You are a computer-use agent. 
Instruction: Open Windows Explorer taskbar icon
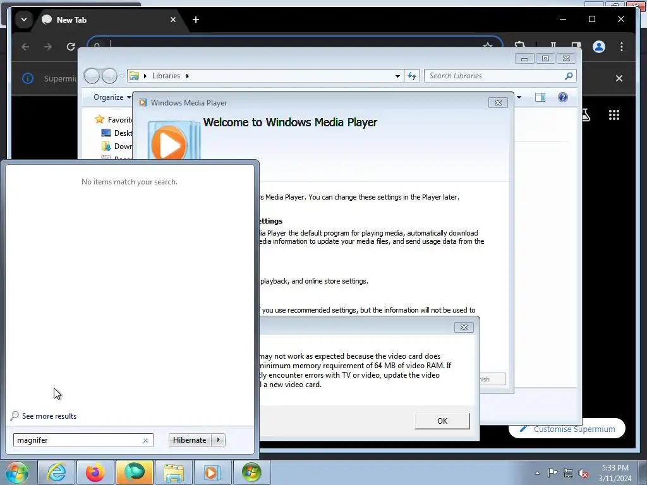tap(174, 472)
